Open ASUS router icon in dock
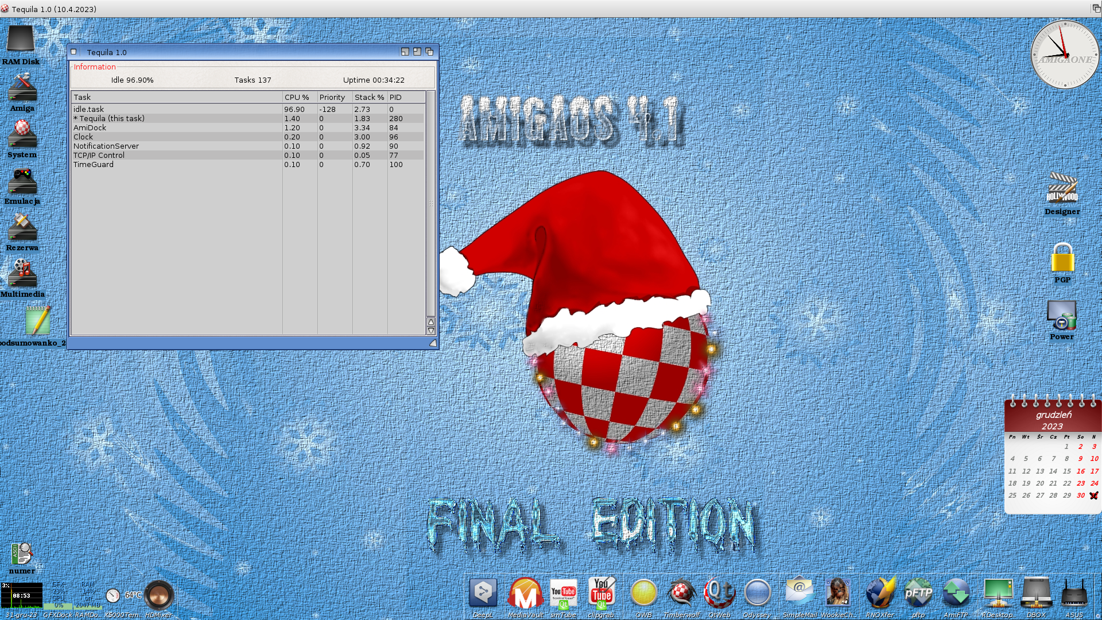Screen dimensions: 1102x620 click(x=1074, y=597)
